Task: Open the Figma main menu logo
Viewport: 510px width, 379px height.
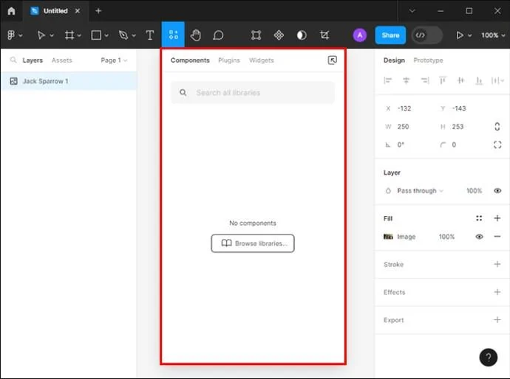Action: 11,35
